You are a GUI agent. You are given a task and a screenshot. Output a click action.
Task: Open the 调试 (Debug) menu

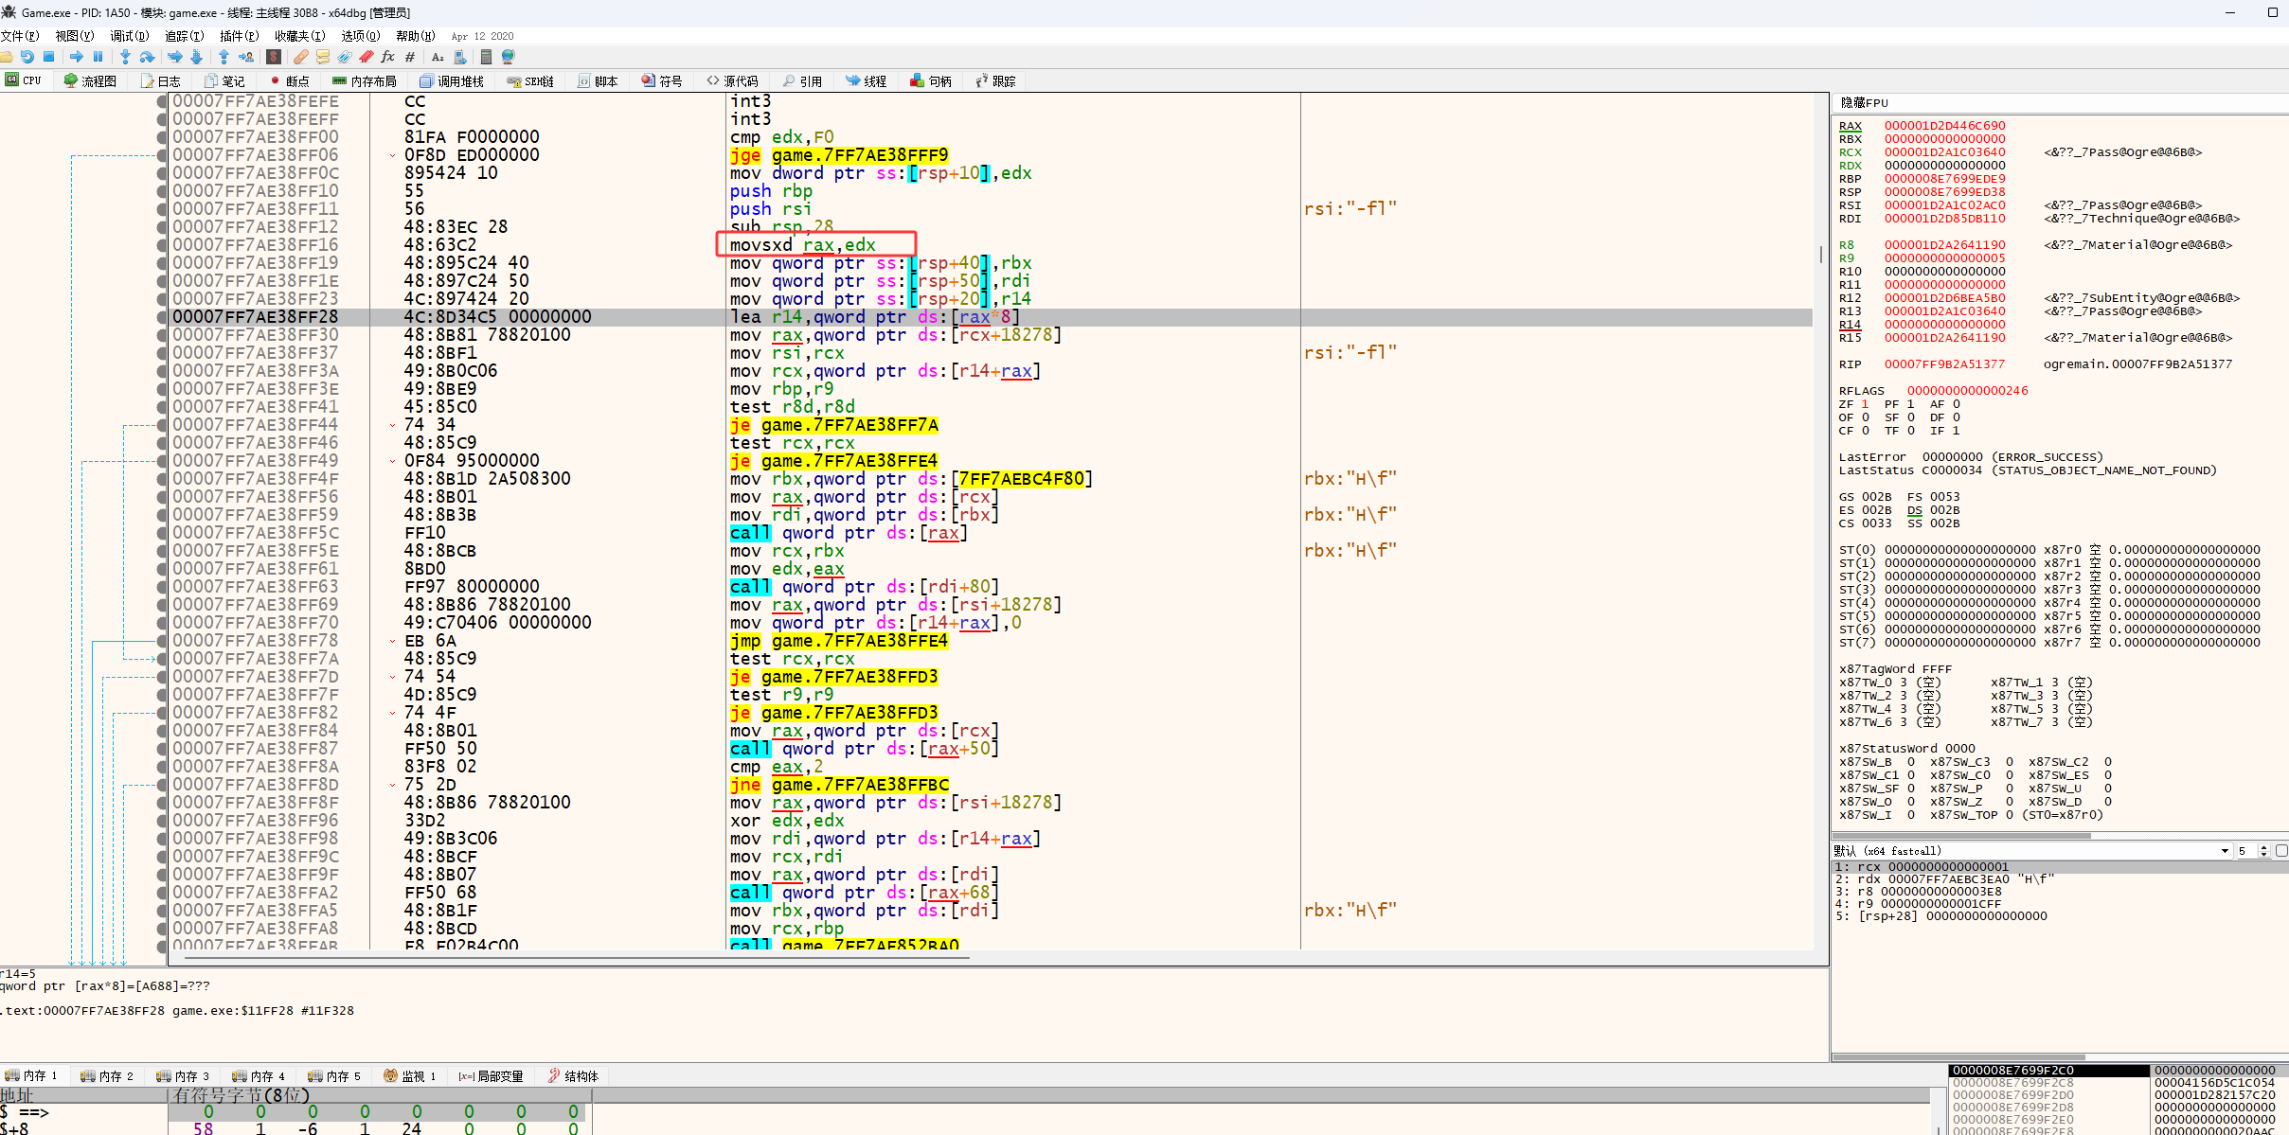[x=129, y=36]
